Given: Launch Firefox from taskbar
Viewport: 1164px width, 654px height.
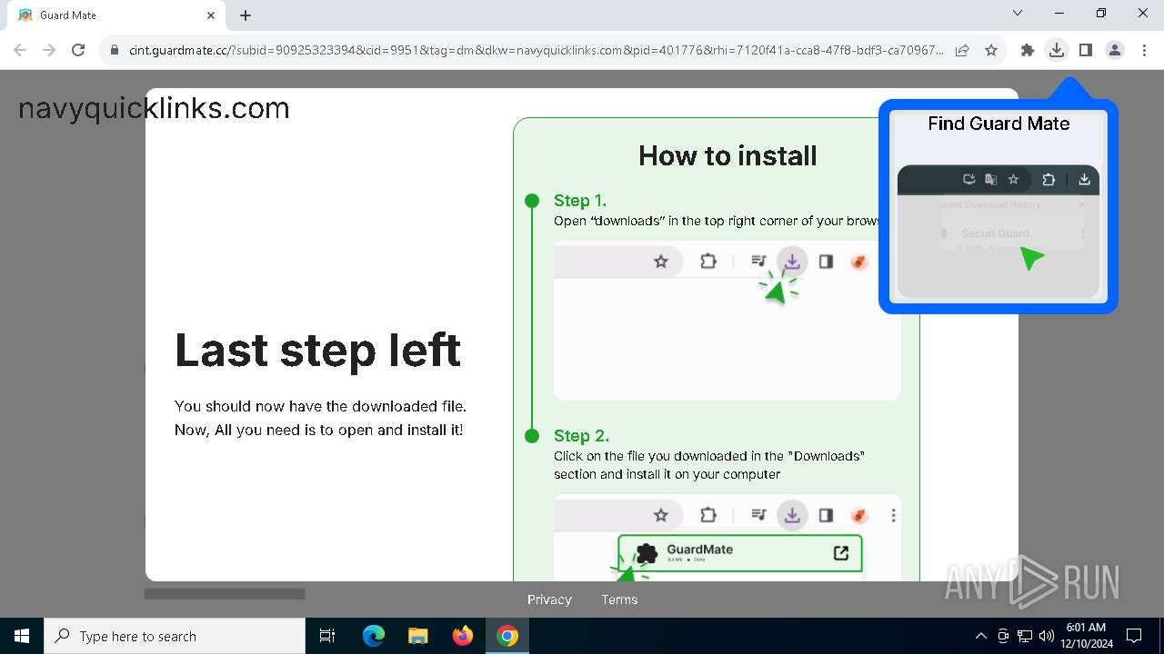Looking at the screenshot, I should [x=463, y=636].
